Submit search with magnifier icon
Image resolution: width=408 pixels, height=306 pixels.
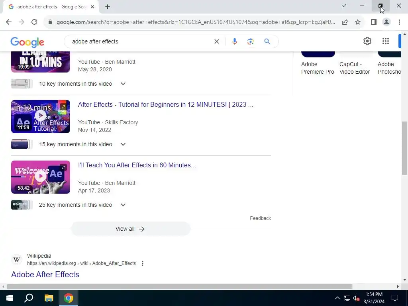coord(267,41)
